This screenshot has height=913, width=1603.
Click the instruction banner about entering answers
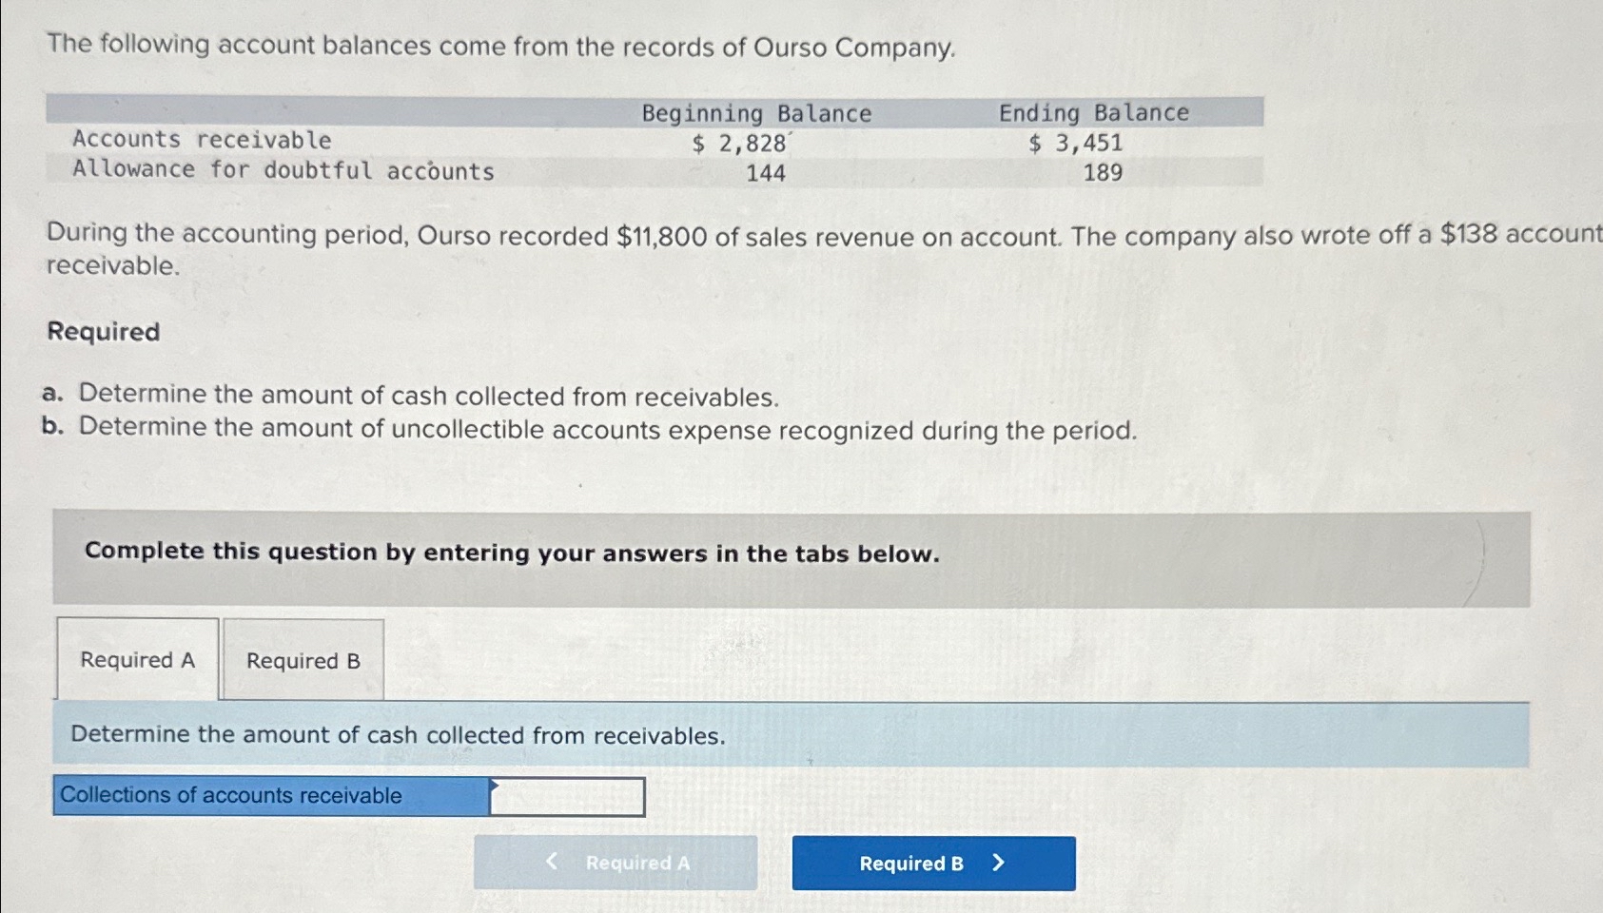(511, 553)
